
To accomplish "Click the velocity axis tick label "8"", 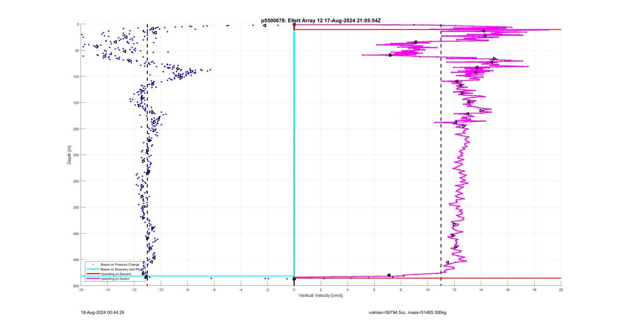I will pyautogui.click(x=401, y=290).
